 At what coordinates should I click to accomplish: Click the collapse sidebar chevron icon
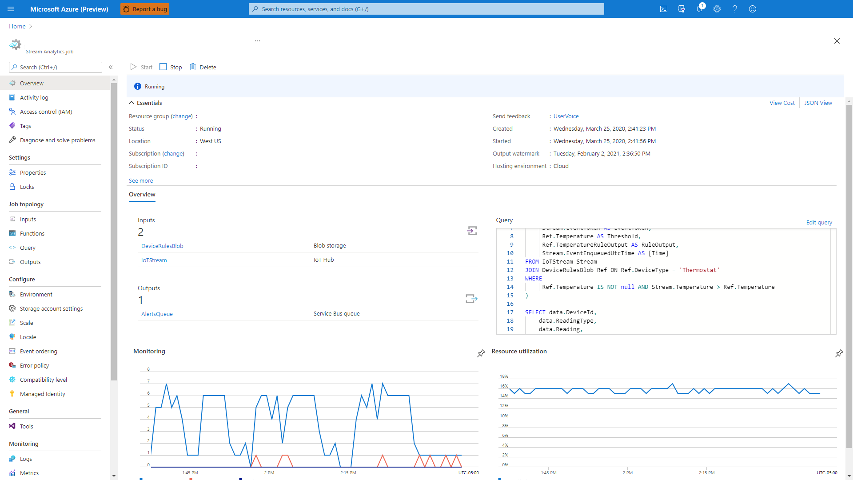pos(111,68)
